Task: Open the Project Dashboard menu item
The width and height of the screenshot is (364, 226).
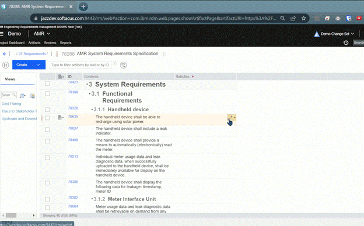Action: pyautogui.click(x=12, y=43)
